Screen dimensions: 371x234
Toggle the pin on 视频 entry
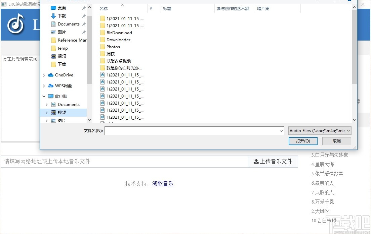coord(84,56)
